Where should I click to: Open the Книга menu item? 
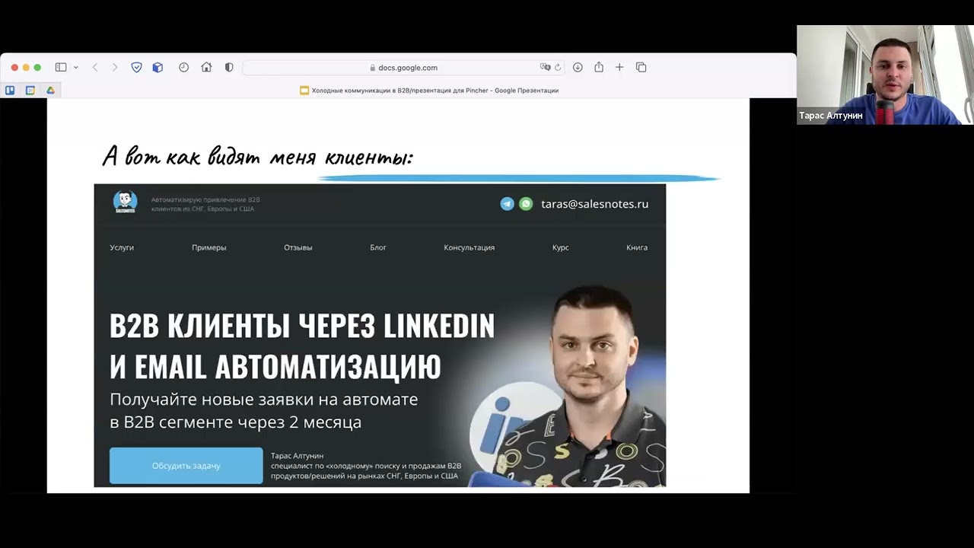click(637, 247)
